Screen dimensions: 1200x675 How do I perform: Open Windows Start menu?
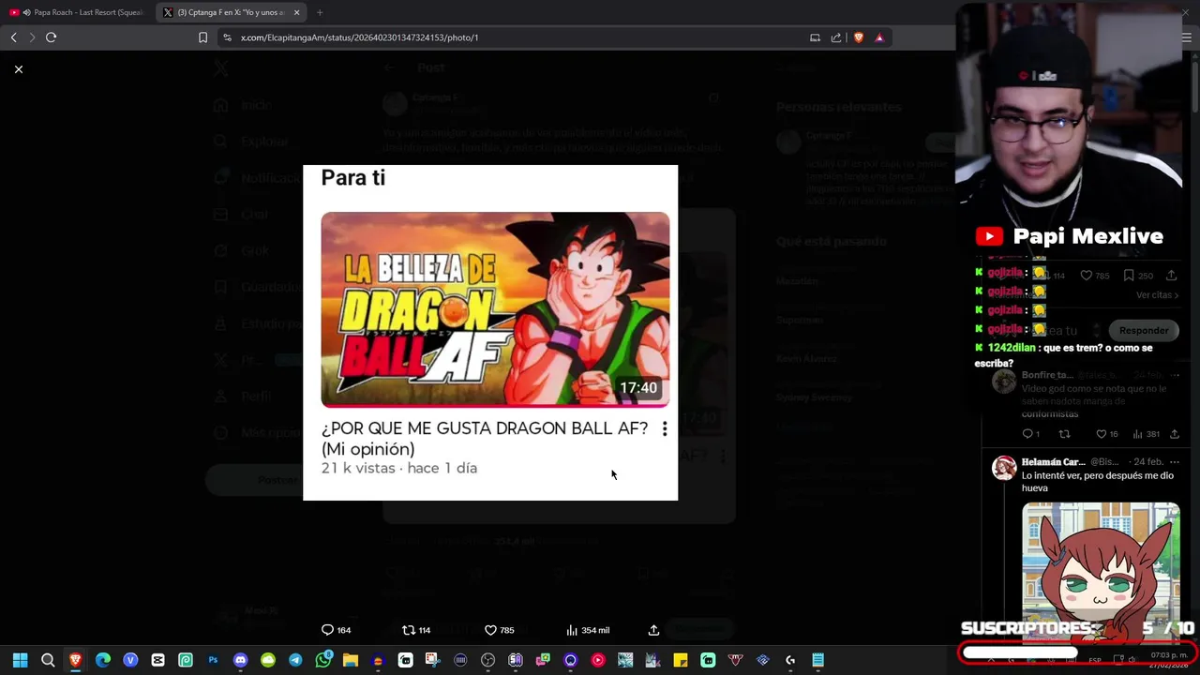(x=20, y=660)
